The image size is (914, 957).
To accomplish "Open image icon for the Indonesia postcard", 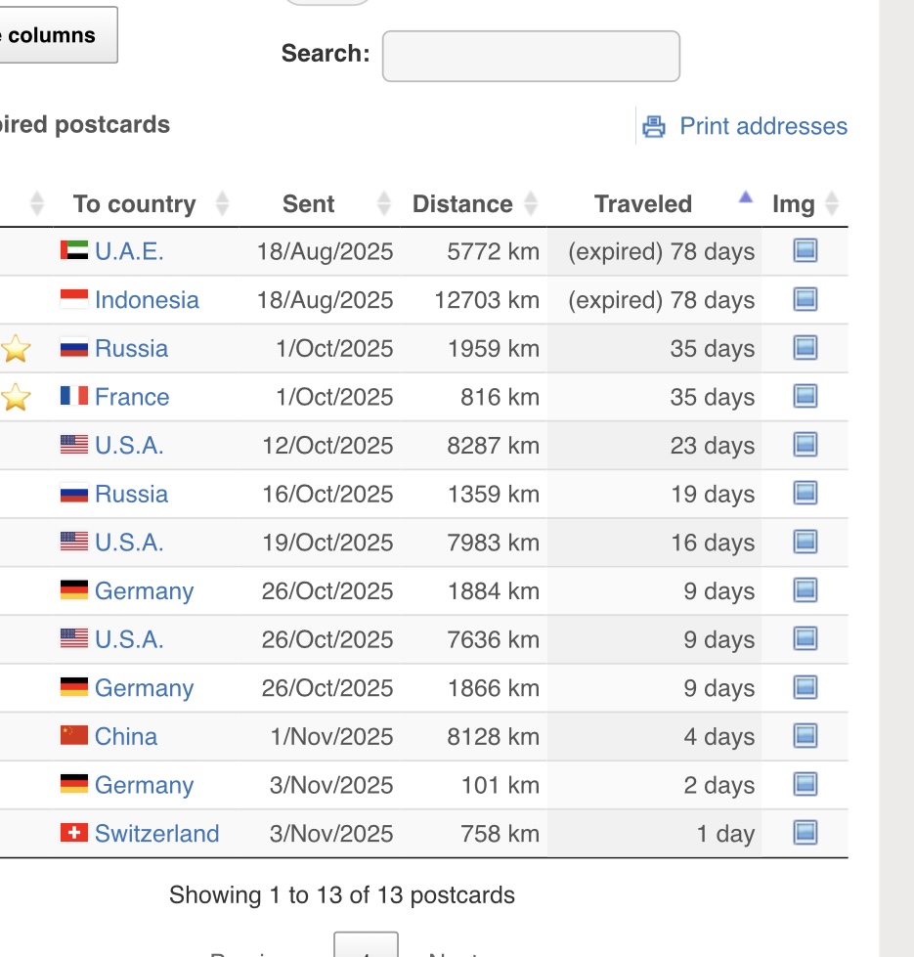I will coord(805,300).
